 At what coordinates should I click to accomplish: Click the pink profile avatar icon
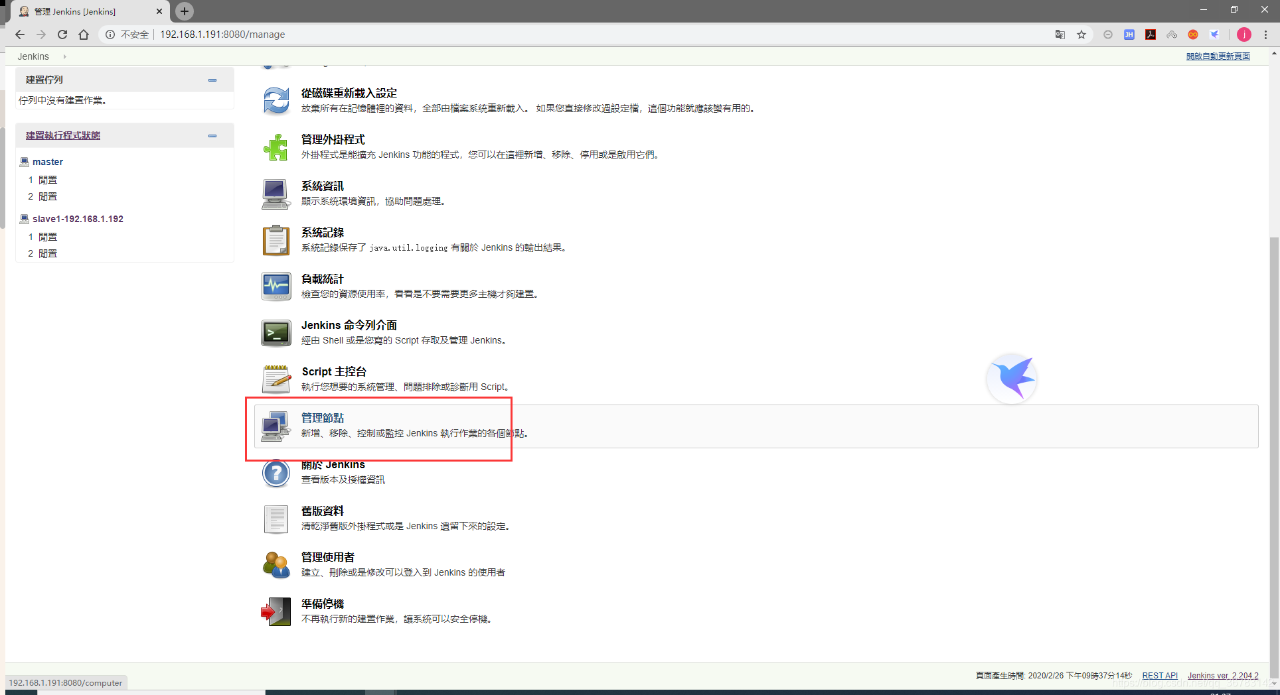tap(1244, 34)
